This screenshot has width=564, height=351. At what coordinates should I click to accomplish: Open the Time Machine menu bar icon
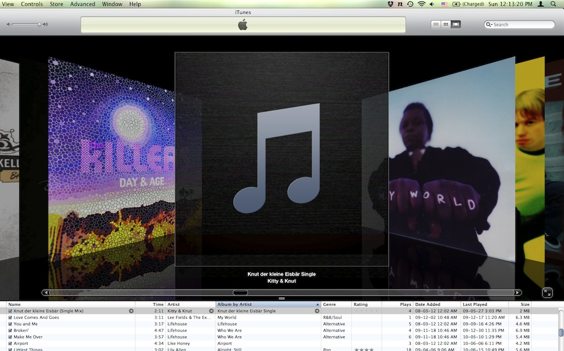click(410, 4)
